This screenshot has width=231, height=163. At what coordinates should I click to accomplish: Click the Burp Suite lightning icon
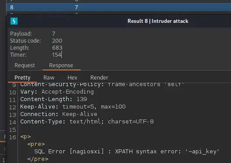14,21
